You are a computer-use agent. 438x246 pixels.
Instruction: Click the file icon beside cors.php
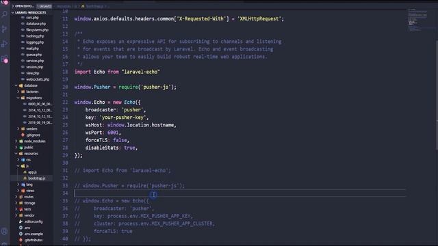(23, 18)
